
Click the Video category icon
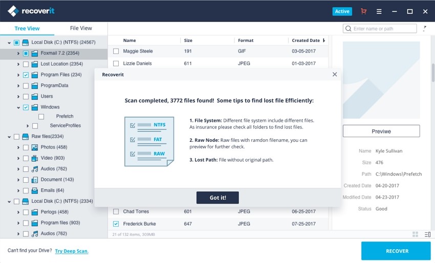click(35, 158)
